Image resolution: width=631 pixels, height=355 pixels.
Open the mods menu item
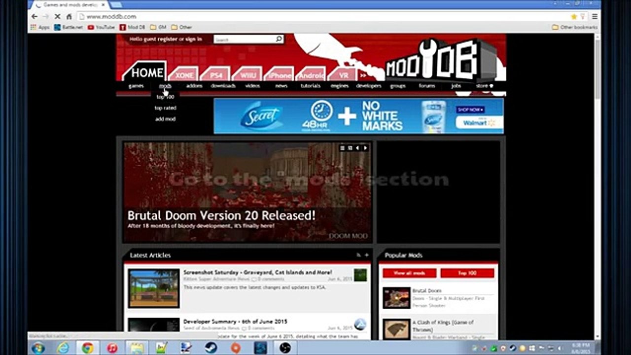click(x=165, y=86)
